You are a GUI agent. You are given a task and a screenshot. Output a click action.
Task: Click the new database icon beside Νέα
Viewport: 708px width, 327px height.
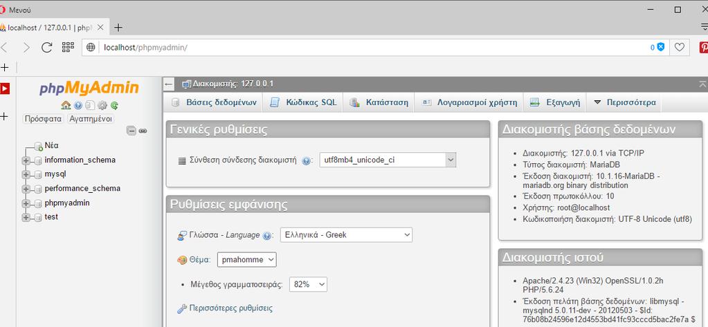[x=38, y=146]
